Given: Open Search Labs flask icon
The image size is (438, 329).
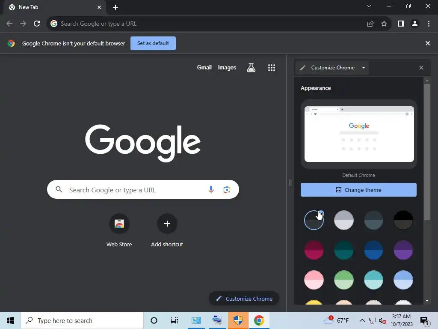Looking at the screenshot, I should point(251,67).
